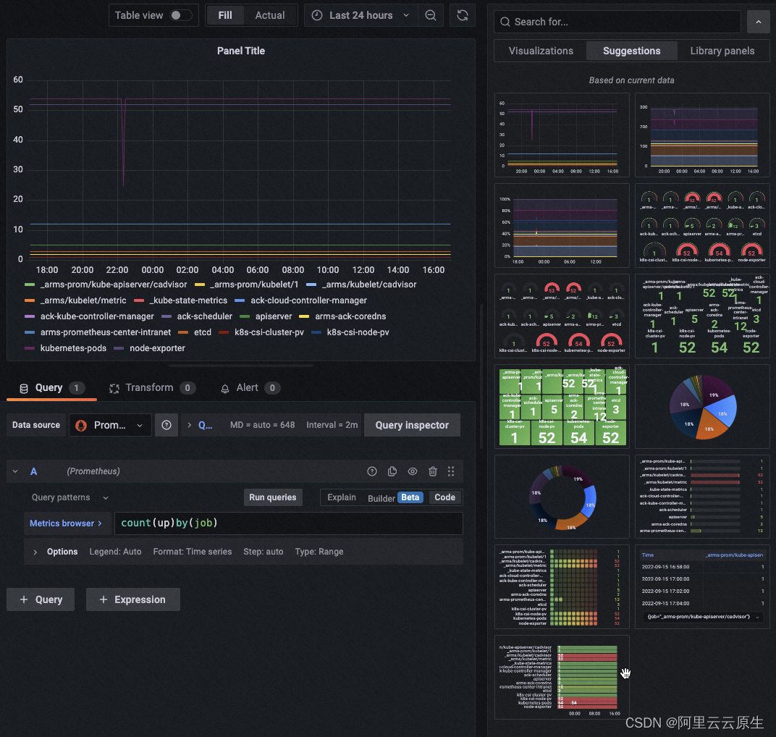Click the Prometheus data source icon
The height and width of the screenshot is (737, 776).
click(x=81, y=425)
